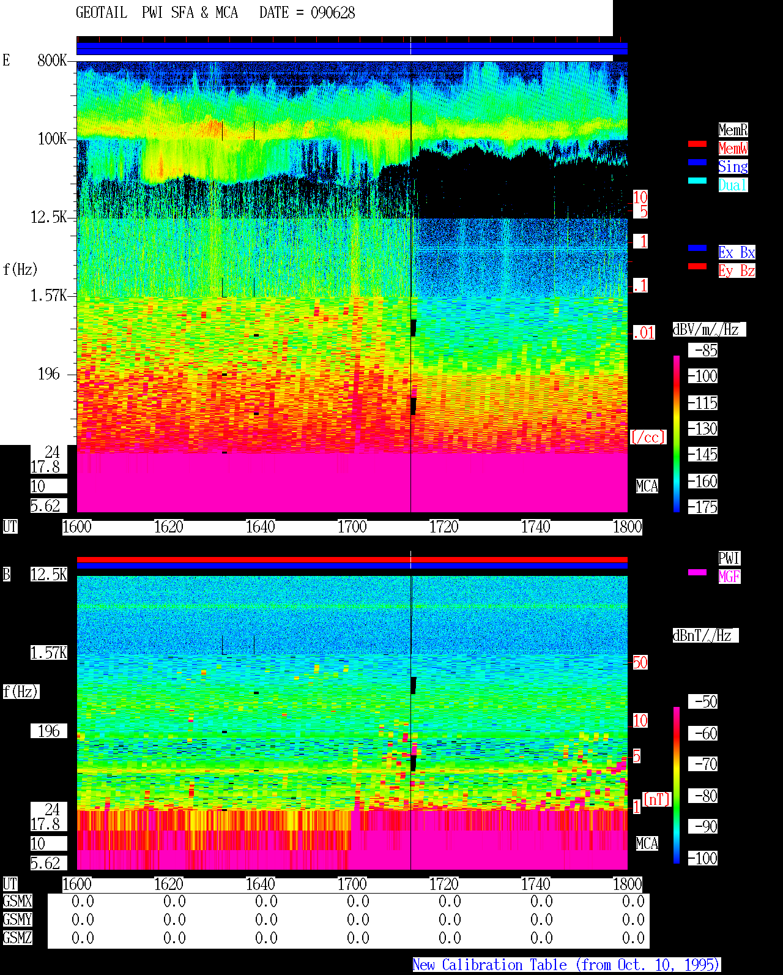Image resolution: width=783 pixels, height=975 pixels.
Task: Click the dBV/m/√Hz color scale bar
Action: tap(677, 433)
